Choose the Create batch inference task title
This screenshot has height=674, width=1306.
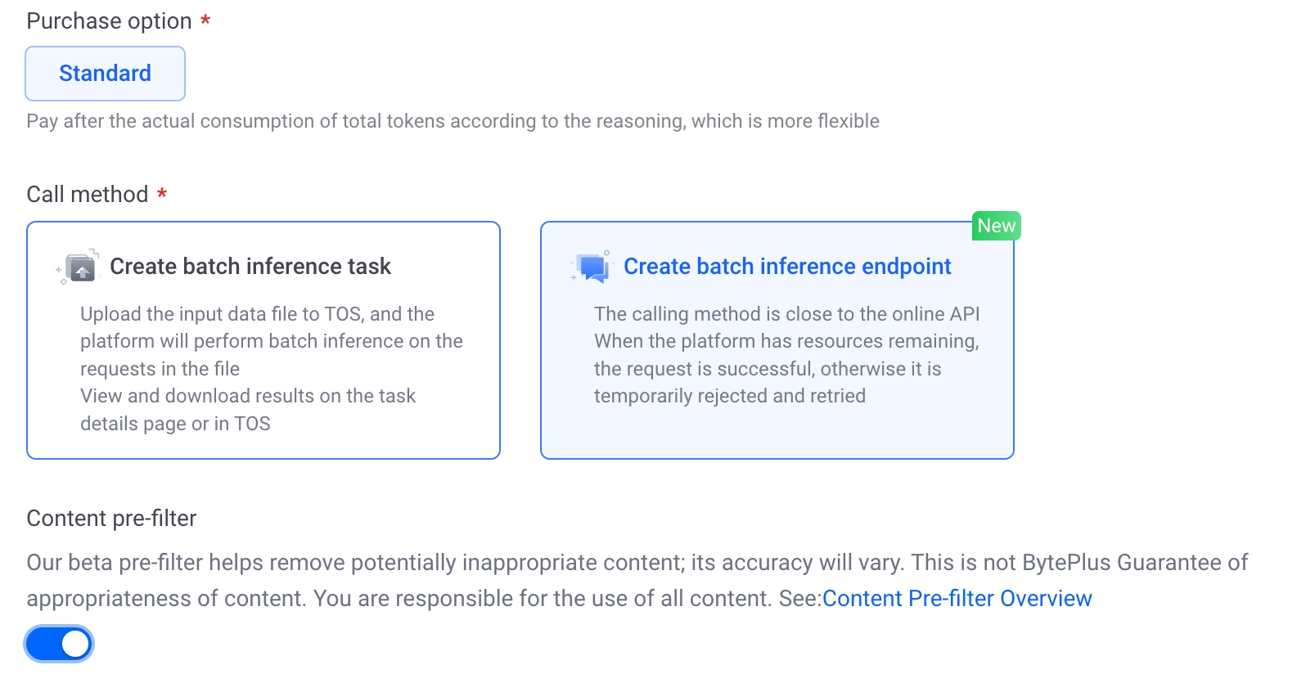(250, 267)
